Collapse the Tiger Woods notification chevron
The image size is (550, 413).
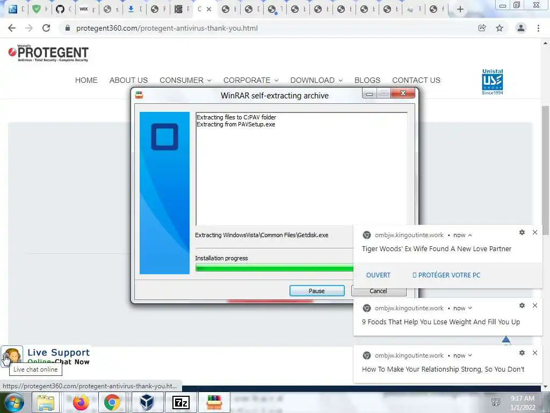pyautogui.click(x=470, y=235)
